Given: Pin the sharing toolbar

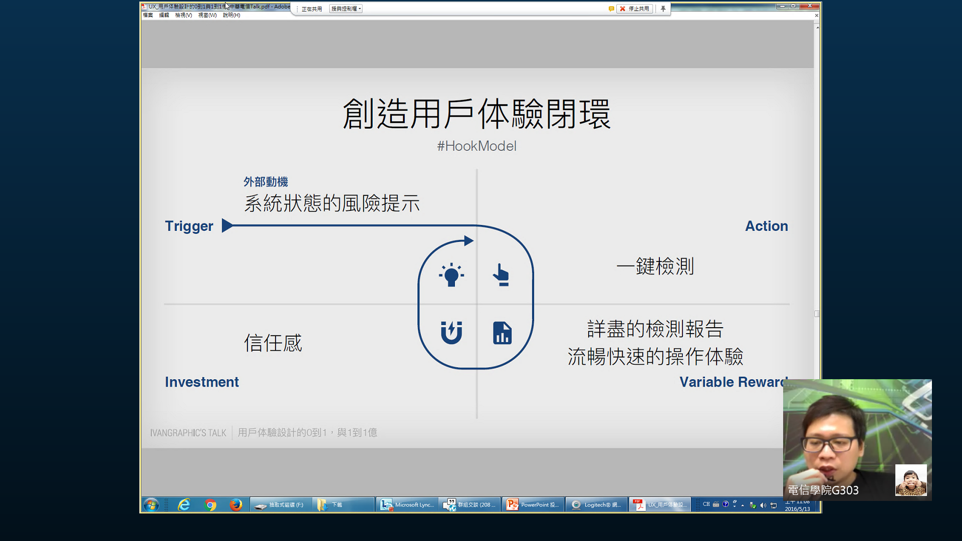Looking at the screenshot, I should click(x=663, y=9).
